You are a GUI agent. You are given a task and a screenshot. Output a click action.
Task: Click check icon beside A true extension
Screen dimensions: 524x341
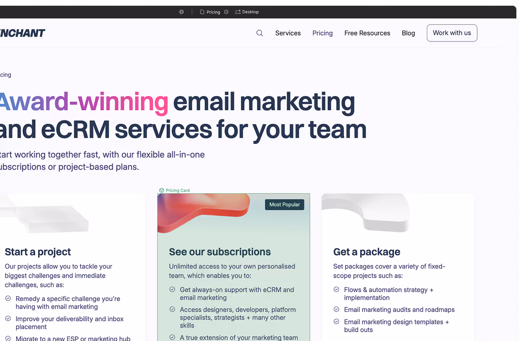[x=172, y=337]
